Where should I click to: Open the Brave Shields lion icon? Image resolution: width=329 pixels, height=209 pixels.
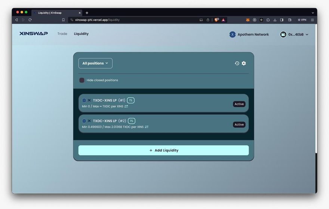coord(216,20)
